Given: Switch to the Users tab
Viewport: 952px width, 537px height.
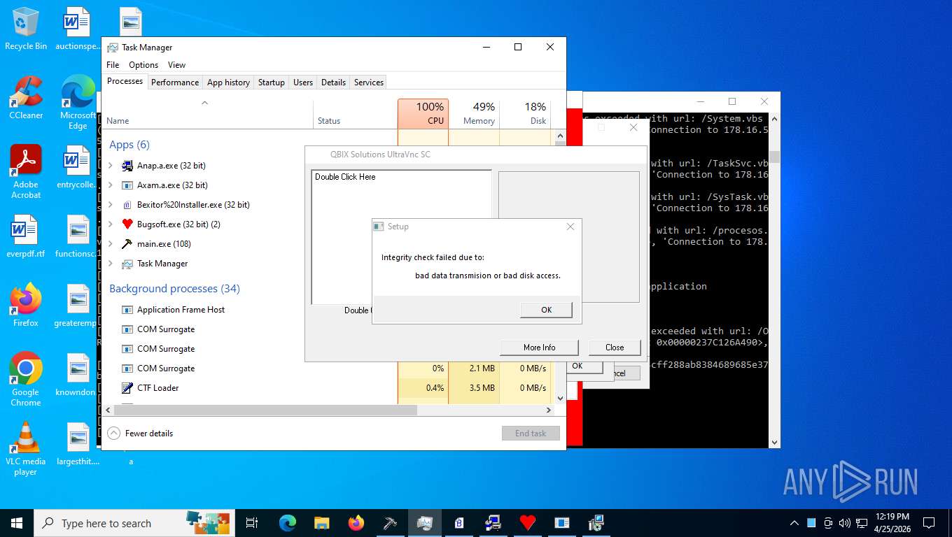Looking at the screenshot, I should [x=303, y=83].
